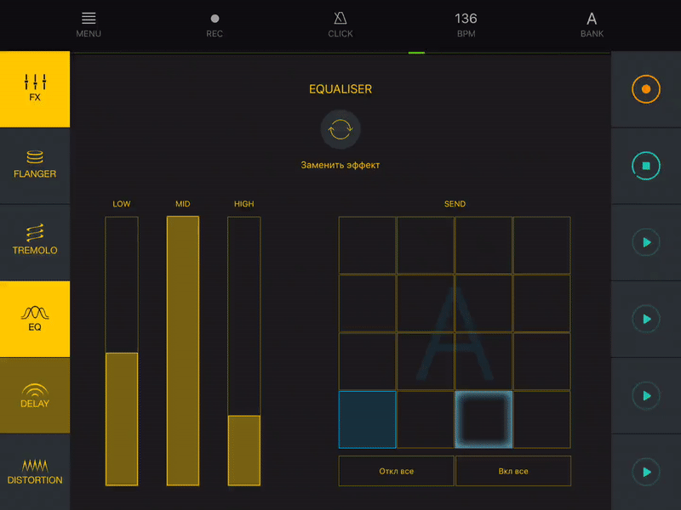
Task: Toggle the glowing send pad in bottom row
Action: [484, 419]
